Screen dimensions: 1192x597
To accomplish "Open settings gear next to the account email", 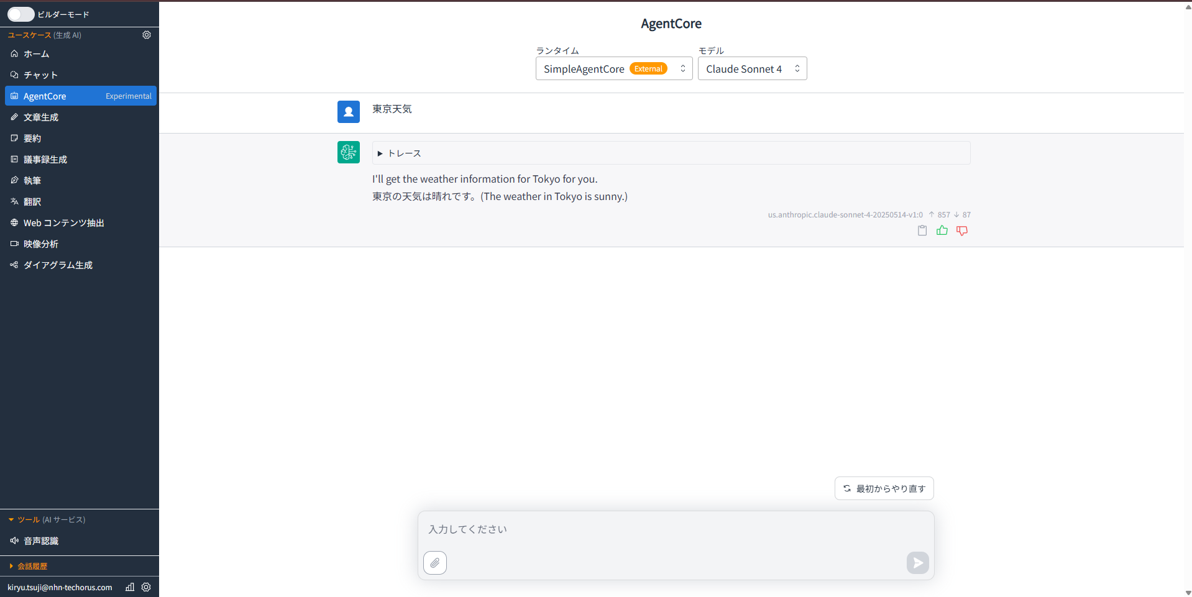I will click(x=147, y=587).
